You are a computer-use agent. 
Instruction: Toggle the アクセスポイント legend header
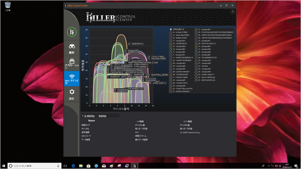pyautogui.click(x=177, y=30)
